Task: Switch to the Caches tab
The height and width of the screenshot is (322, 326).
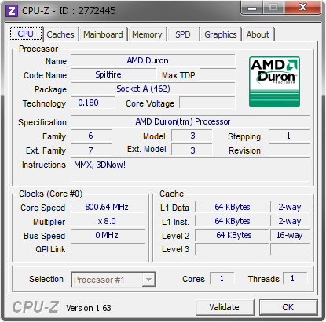Action: click(x=60, y=34)
